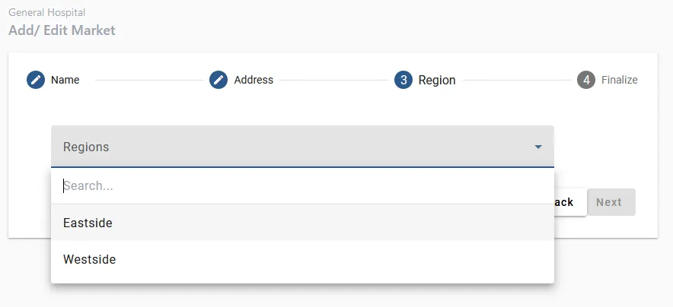Click the Region step label
The image size is (673, 307).
(437, 80)
